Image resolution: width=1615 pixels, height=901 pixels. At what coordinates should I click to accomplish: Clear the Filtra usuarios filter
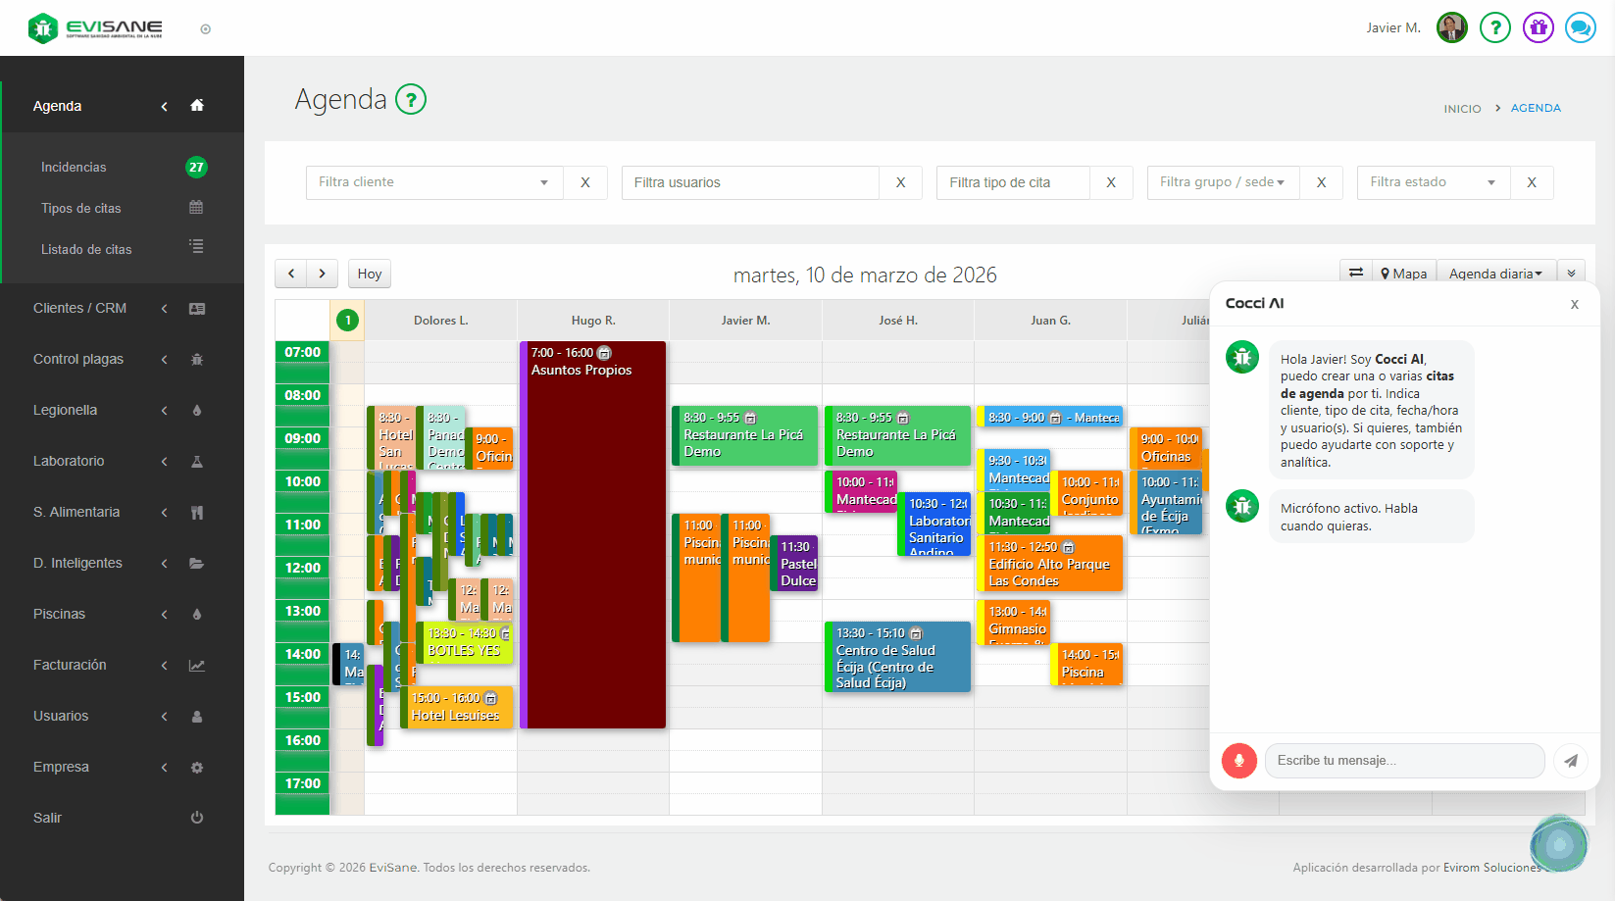click(x=900, y=182)
